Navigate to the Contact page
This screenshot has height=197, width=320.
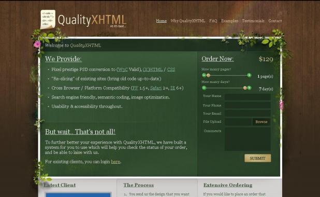(x=275, y=21)
